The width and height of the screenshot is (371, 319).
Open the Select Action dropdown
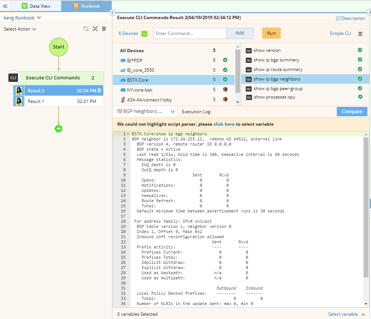tap(34, 29)
